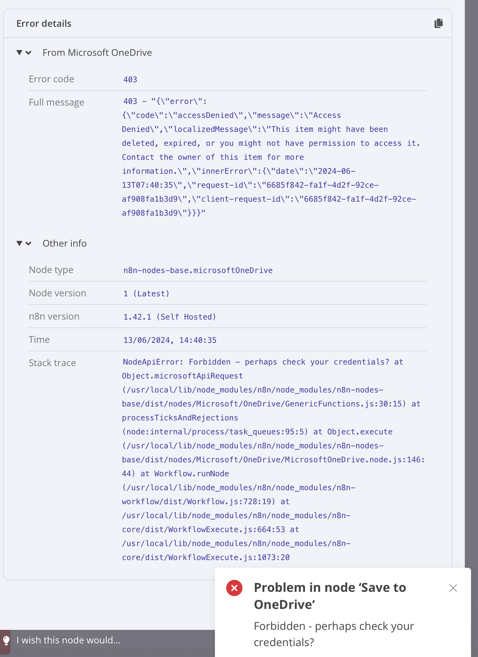478x657 pixels.
Task: Click the 'Full message' label
Action: [x=56, y=102]
